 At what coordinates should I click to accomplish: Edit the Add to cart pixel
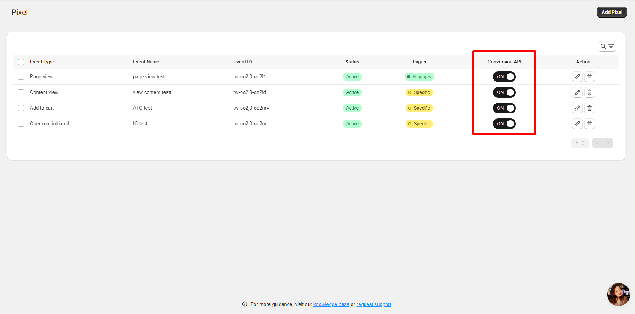(x=577, y=108)
